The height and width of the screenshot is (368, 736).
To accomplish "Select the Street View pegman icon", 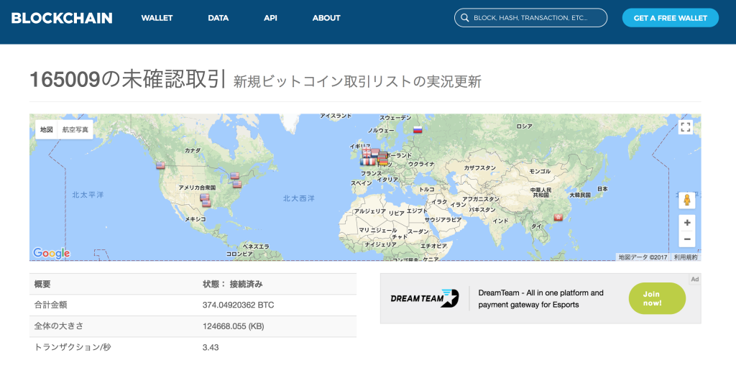I will pos(686,200).
